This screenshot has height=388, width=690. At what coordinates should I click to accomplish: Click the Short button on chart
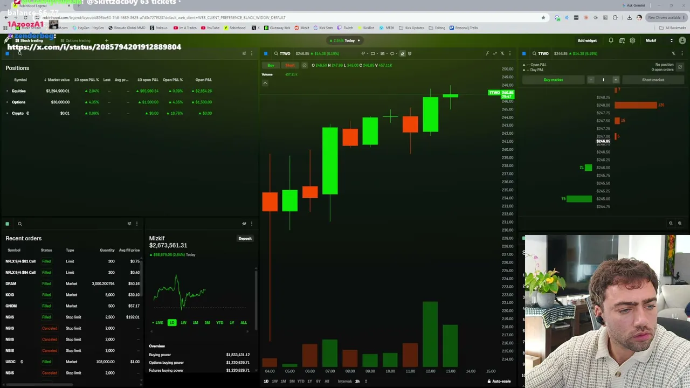(289, 65)
